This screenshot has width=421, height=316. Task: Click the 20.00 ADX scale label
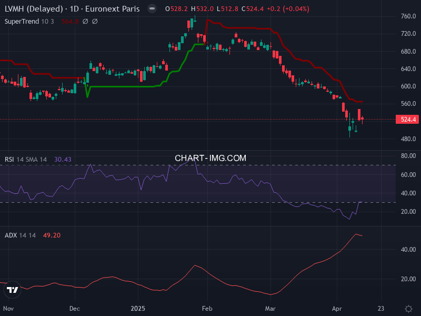[408, 279]
